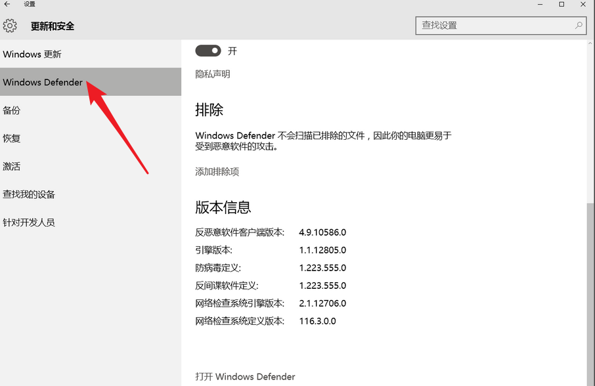This screenshot has width=595, height=386.
Task: Click the search magnifier icon
Action: (x=579, y=26)
